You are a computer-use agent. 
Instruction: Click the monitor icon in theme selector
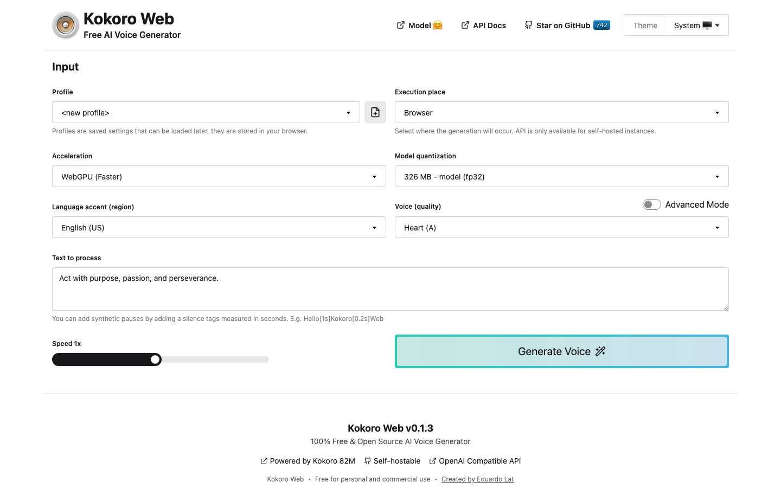click(707, 25)
